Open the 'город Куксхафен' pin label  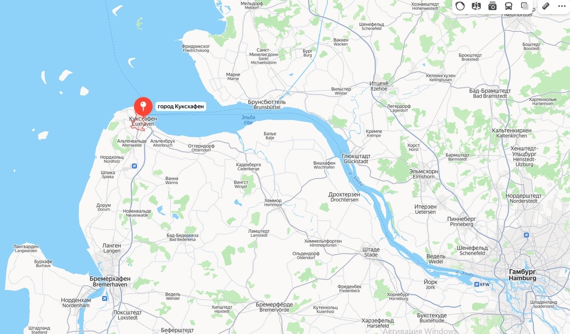pos(180,106)
